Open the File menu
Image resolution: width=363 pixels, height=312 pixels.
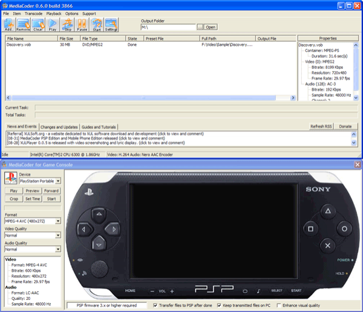6,14
